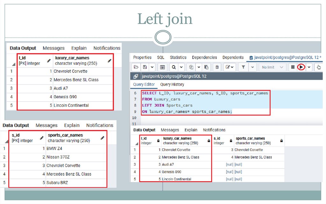Viewport: 326px width, 204px height.
Task: Open the Find and Replace tool
Action: [174, 67]
